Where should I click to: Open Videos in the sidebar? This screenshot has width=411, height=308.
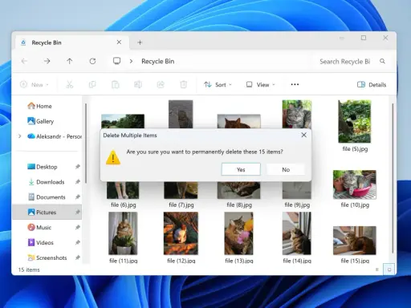pyautogui.click(x=40, y=242)
